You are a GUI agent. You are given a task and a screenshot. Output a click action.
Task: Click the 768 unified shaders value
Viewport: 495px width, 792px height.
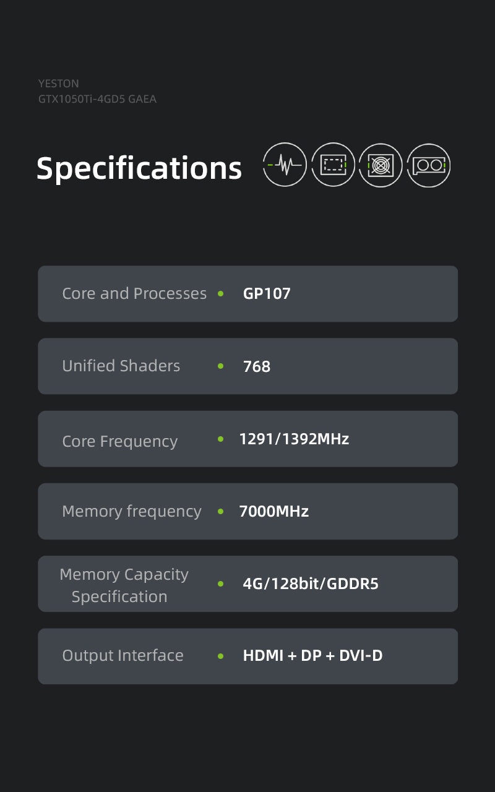click(257, 366)
